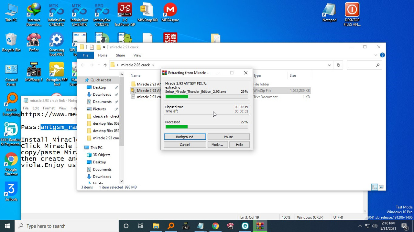Screen dimensions: 414x232
Task: Open MWSnap300 archive on desktop
Action: click(x=147, y=13)
